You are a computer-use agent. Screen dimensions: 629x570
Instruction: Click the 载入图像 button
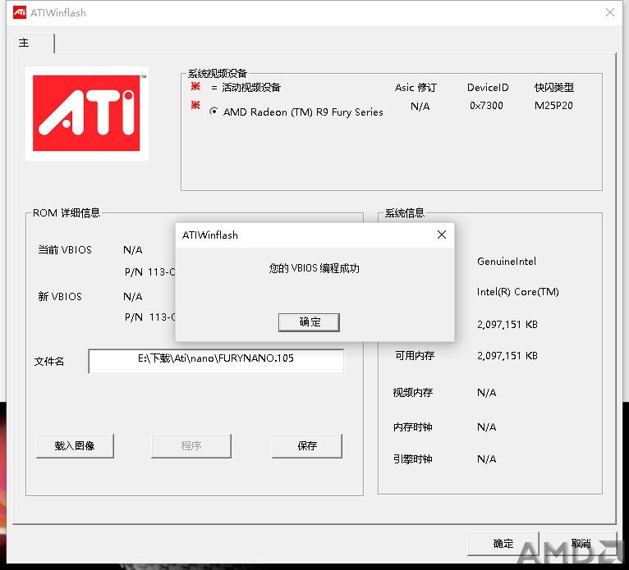[75, 445]
